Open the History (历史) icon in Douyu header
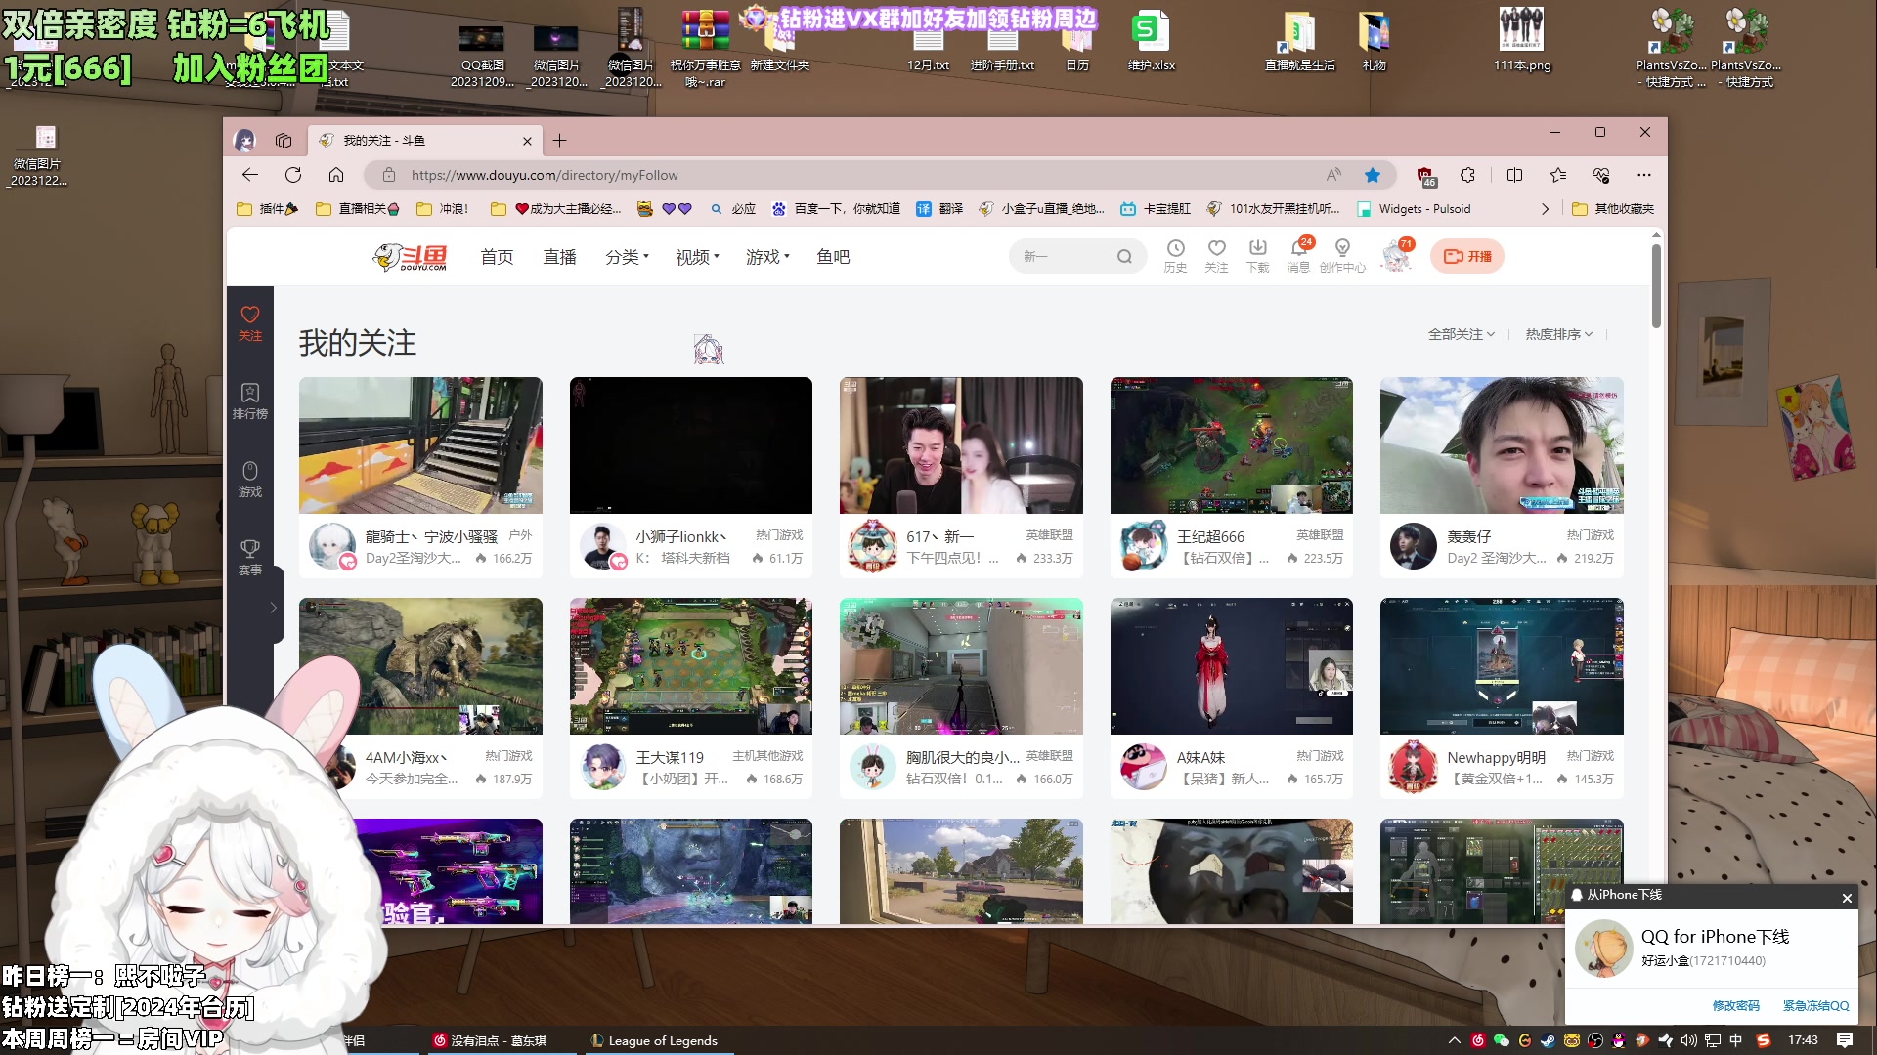 pyautogui.click(x=1175, y=249)
